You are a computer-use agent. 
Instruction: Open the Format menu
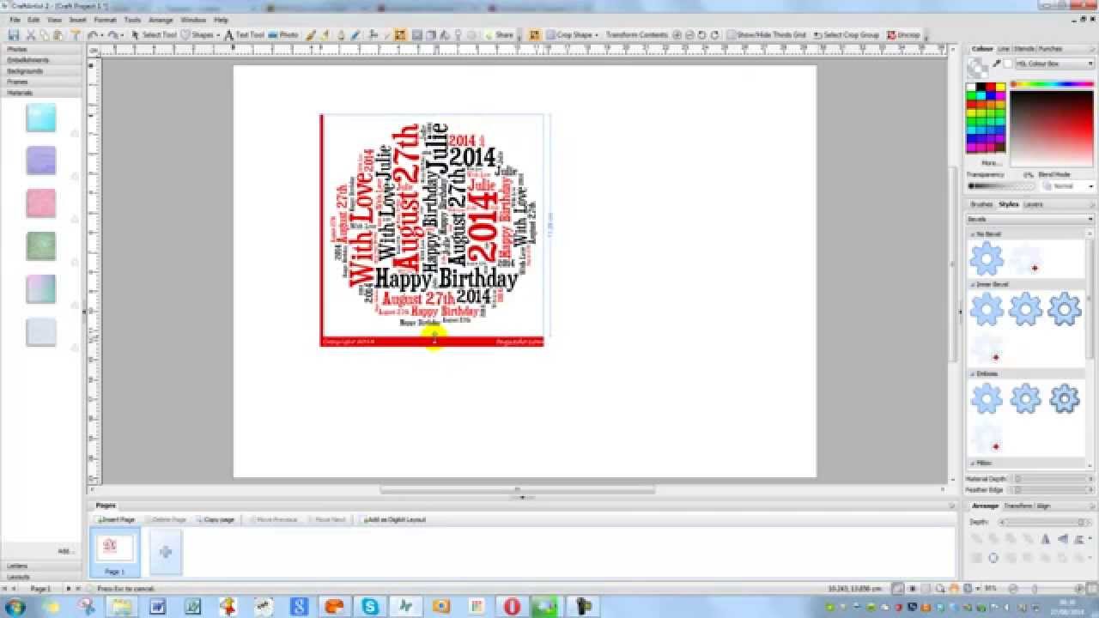coord(105,19)
